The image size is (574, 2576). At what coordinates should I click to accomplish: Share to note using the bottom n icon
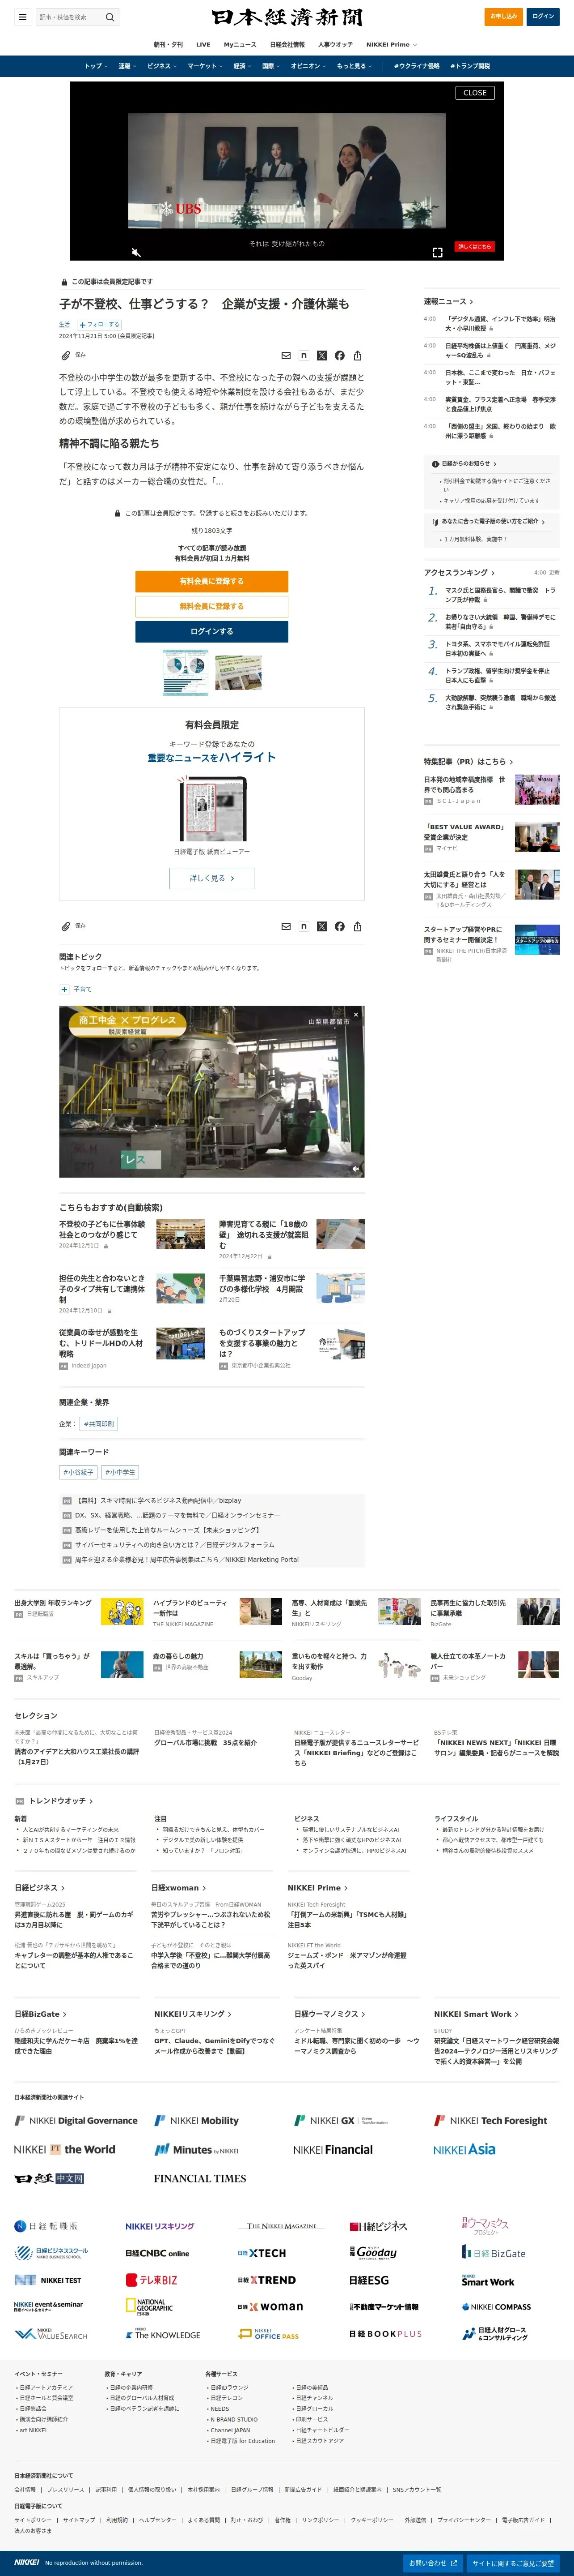click(304, 926)
